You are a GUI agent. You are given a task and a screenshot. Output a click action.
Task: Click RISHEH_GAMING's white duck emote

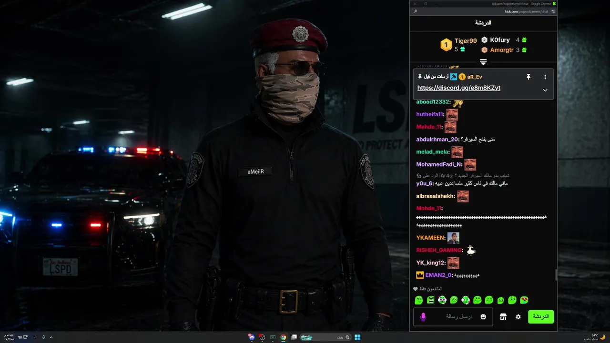coord(471,251)
